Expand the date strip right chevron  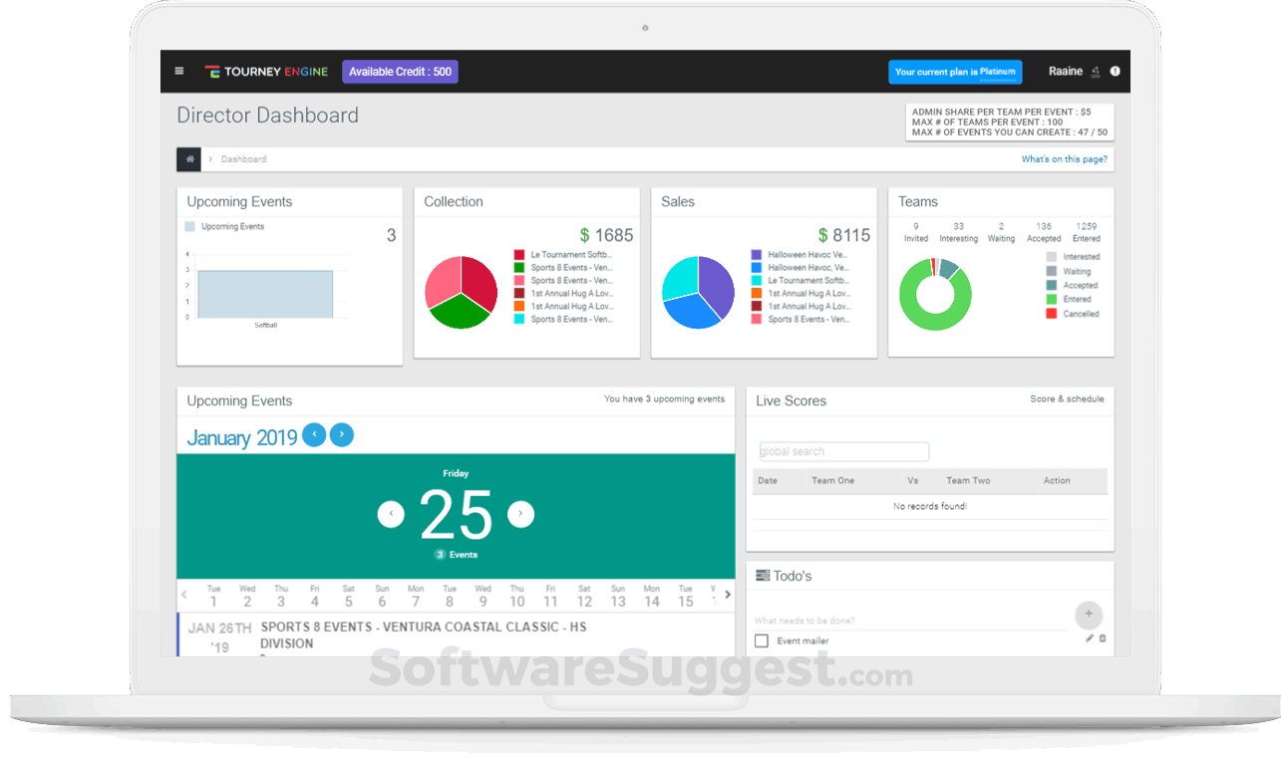coord(728,595)
